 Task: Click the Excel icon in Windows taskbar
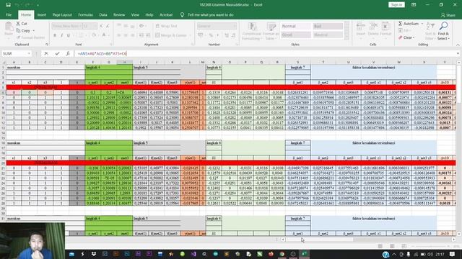click(x=305, y=254)
